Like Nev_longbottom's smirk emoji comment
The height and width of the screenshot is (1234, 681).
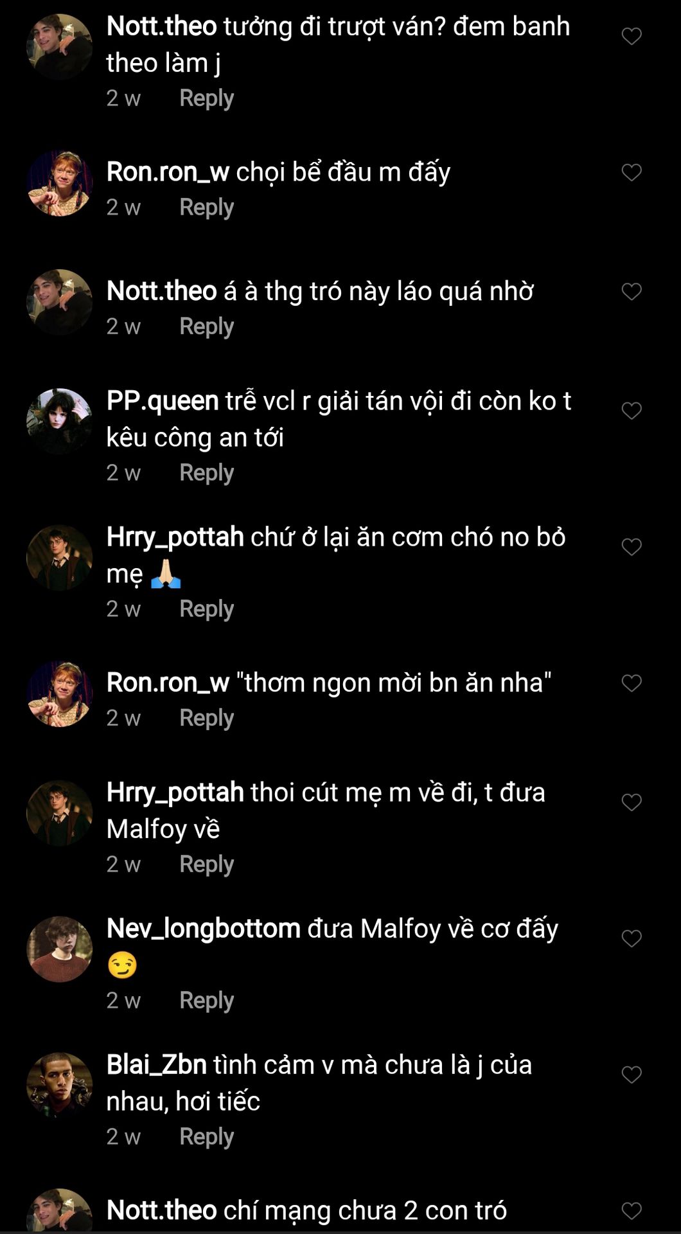[632, 938]
